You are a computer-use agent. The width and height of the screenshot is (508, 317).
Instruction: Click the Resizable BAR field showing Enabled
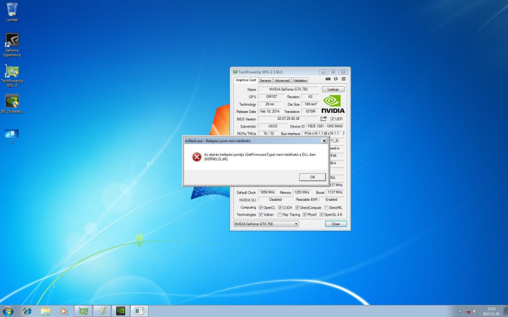tap(331, 200)
